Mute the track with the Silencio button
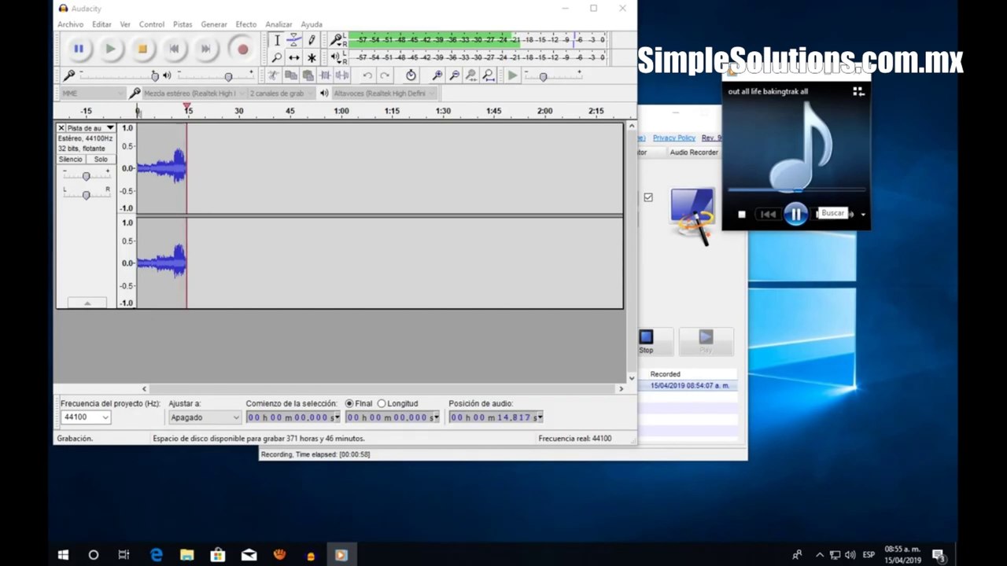This screenshot has height=566, width=1007. click(71, 159)
